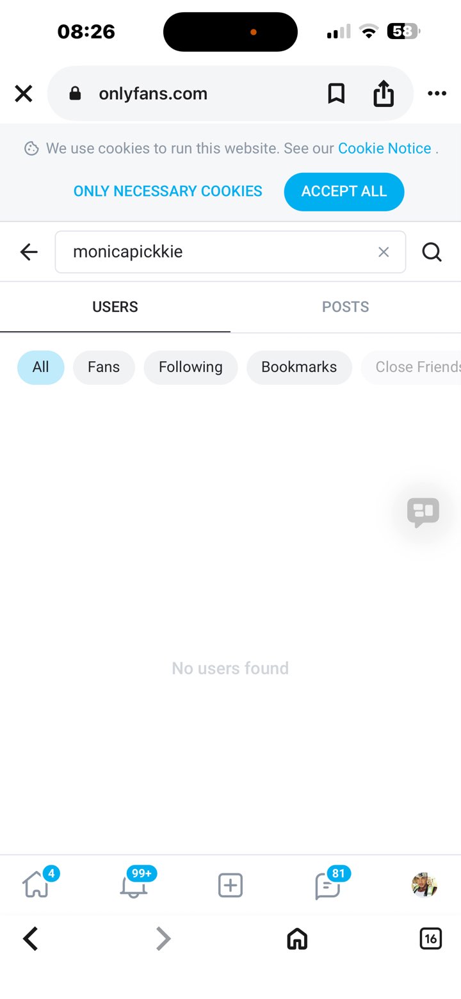Select the Fans filter chip

pyautogui.click(x=104, y=367)
